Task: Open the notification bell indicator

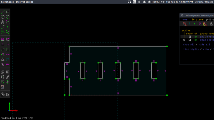Action: (x=144, y=2)
